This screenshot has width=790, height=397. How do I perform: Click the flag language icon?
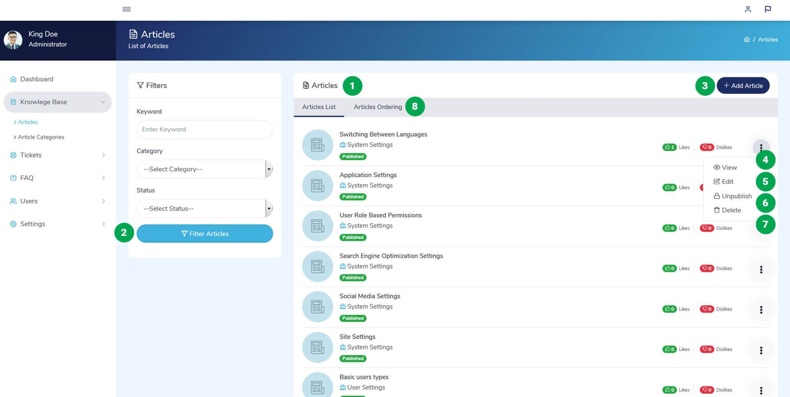coord(768,9)
